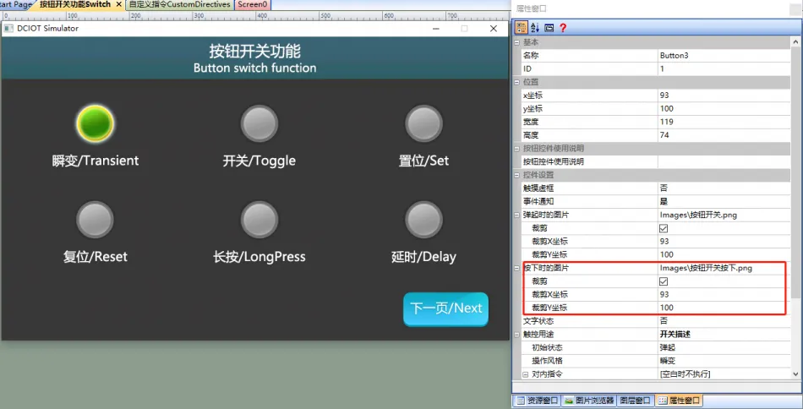Click the 长按/LongPress round button
Screen dimensions: 803x409
point(259,220)
